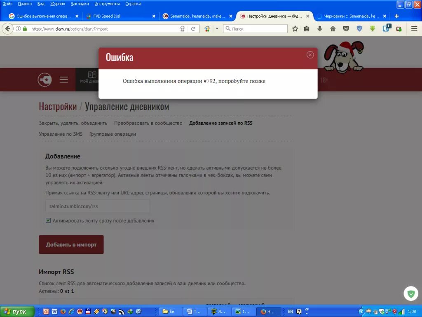Launch Word from quick launch bar
This screenshot has width=422, height=317.
coord(54,312)
